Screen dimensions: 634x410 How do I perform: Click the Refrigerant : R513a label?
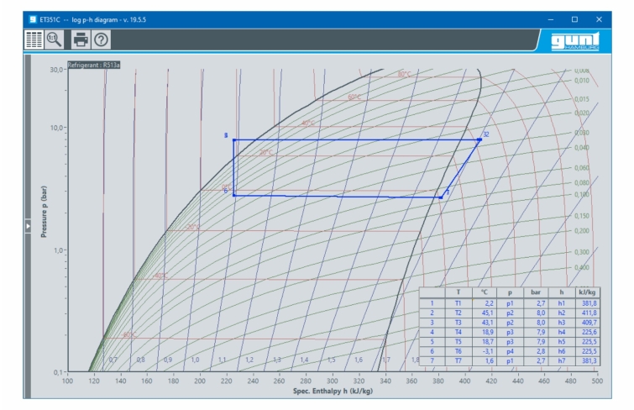click(94, 65)
